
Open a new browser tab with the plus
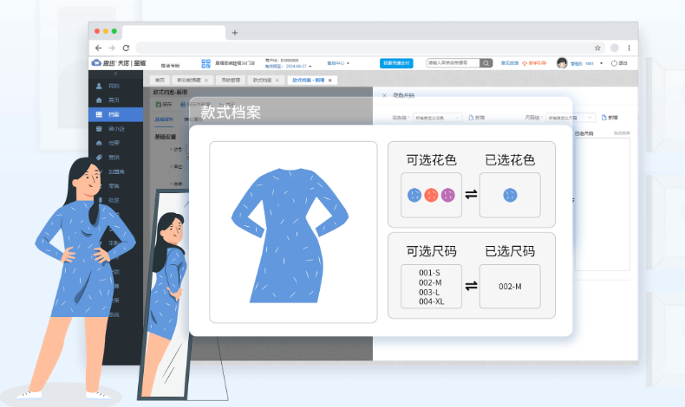[x=235, y=33]
